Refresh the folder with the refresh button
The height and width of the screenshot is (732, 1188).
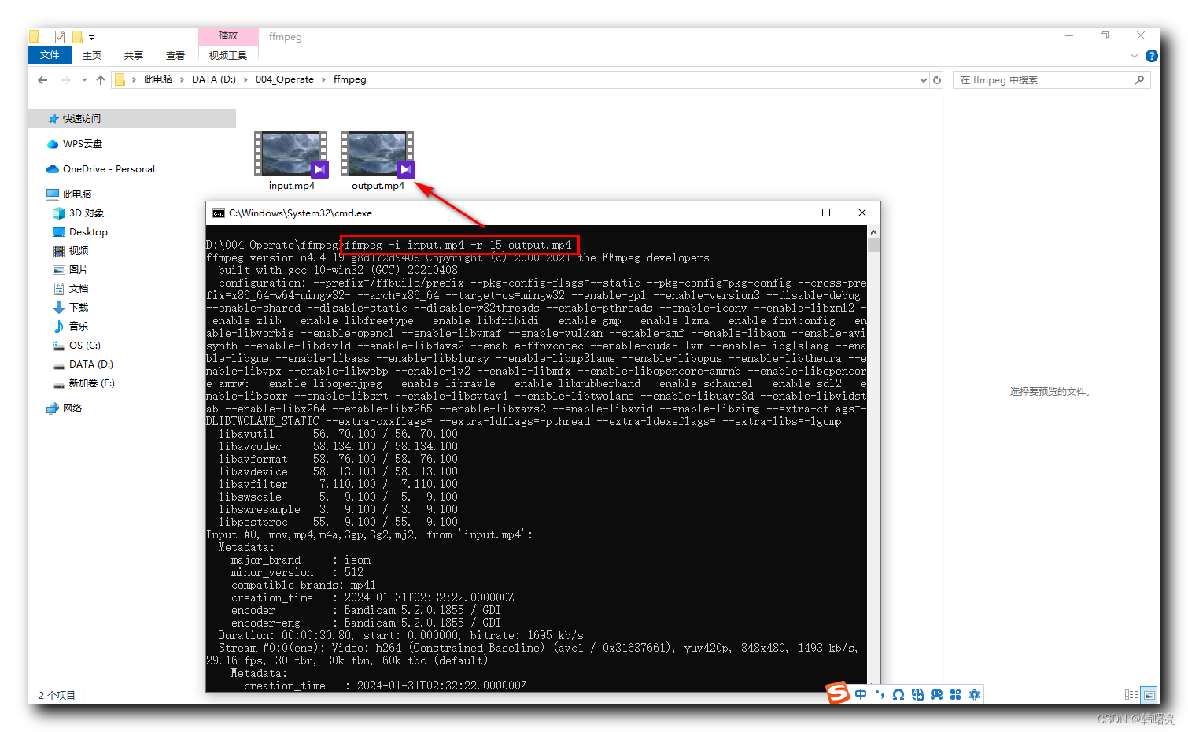(937, 80)
